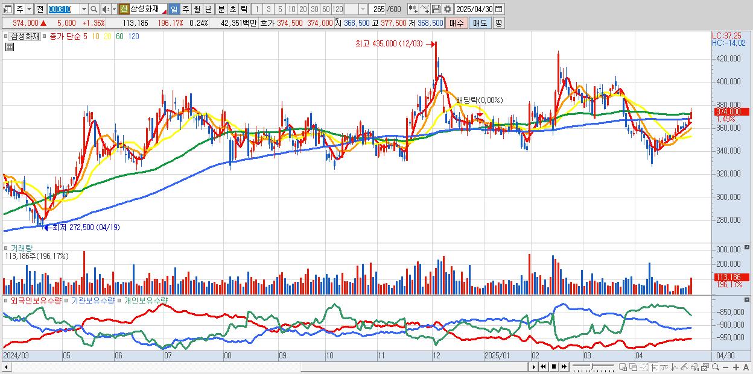753x374 pixels.
Task: Click the green 신 badge icon
Action: tap(124, 10)
